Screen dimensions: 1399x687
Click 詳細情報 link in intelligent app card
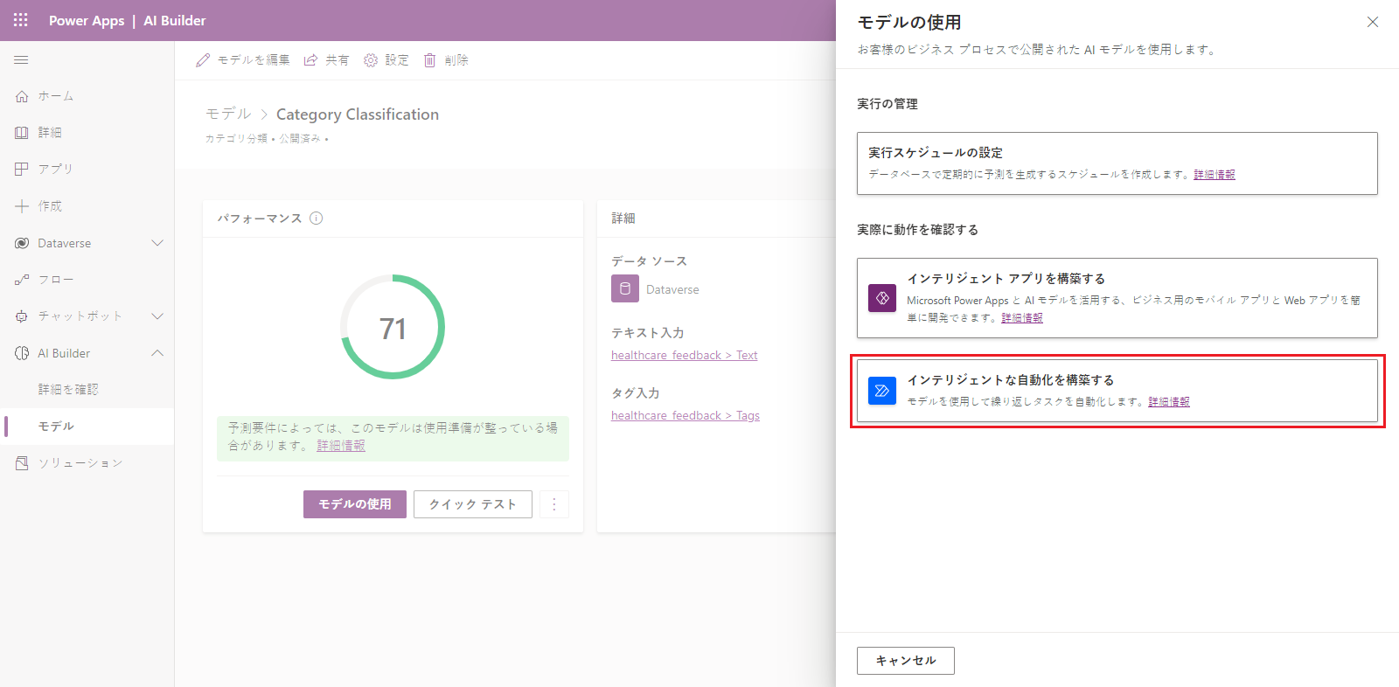1022,318
